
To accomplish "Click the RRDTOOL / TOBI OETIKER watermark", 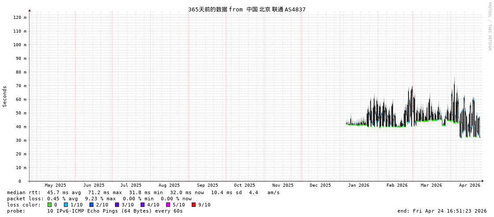I will [489, 26].
